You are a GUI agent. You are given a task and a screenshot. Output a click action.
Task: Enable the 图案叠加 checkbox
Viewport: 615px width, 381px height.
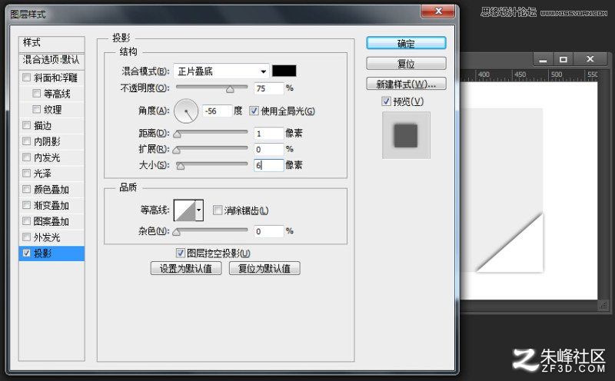(26, 221)
